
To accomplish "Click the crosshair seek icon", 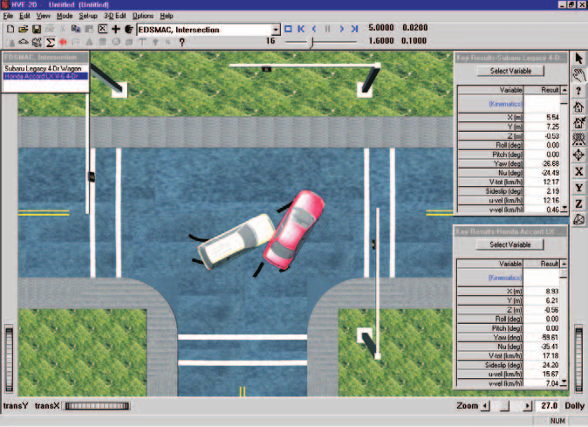I will pyautogui.click(x=578, y=155).
